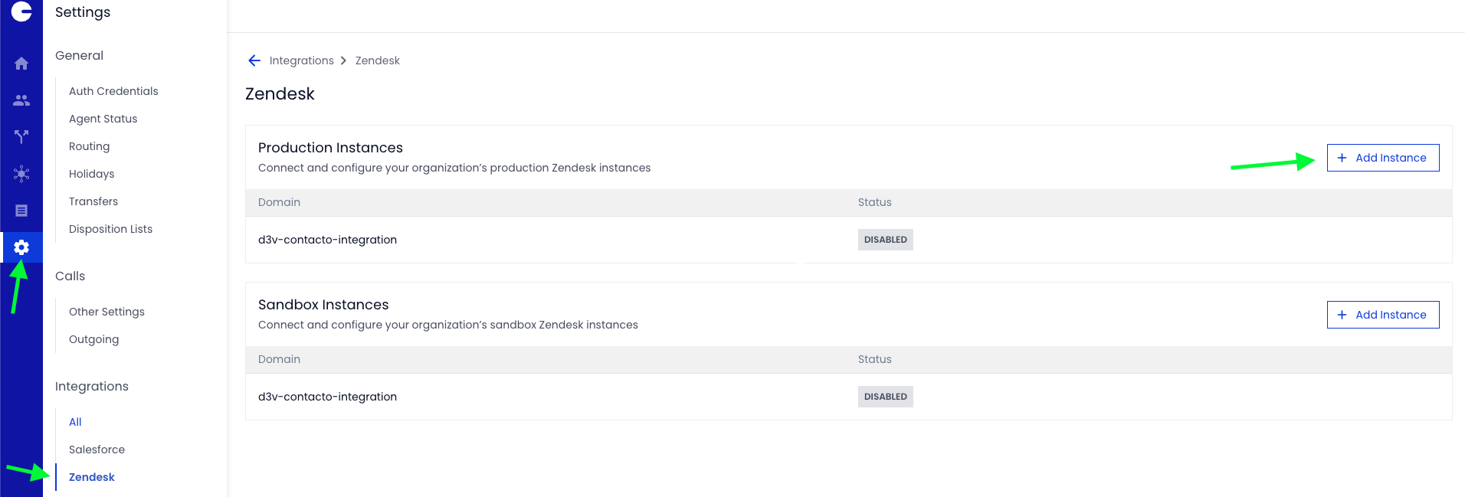Select the Settings gear sidebar icon
This screenshot has height=497, width=1465.
click(21, 247)
